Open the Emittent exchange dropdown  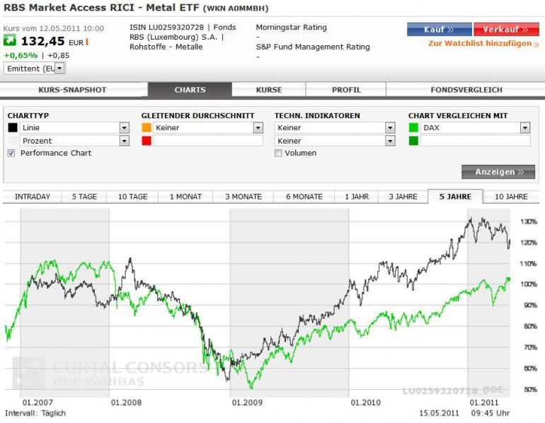click(59, 69)
